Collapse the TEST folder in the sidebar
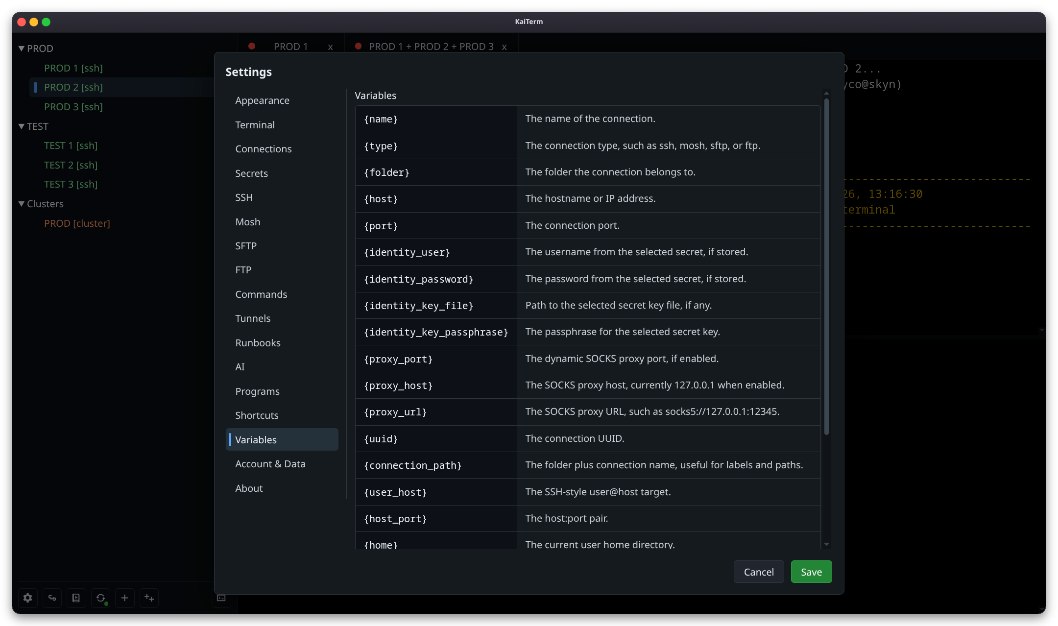Image resolution: width=1058 pixels, height=626 pixels. (x=21, y=126)
